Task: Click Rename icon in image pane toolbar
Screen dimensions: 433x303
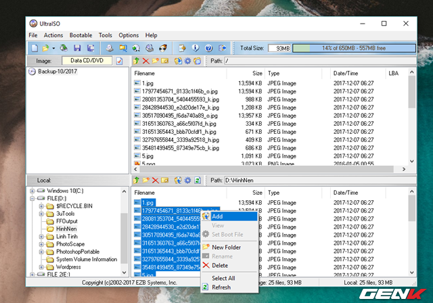Action: click(165, 61)
